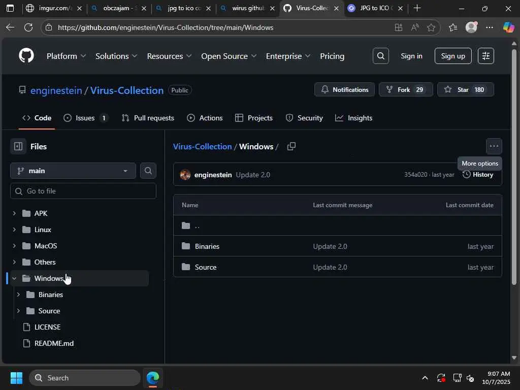Open the split screen icon in address bar
This screenshot has height=390, width=520.
pyautogui.click(x=399, y=27)
